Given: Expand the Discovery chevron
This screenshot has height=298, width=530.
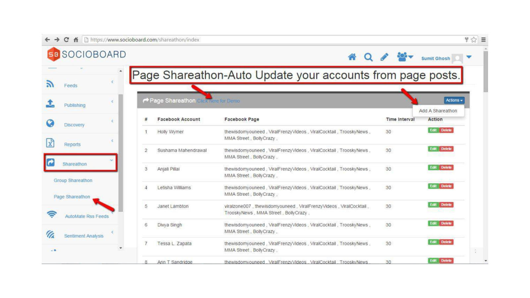Looking at the screenshot, I should [x=112, y=121].
